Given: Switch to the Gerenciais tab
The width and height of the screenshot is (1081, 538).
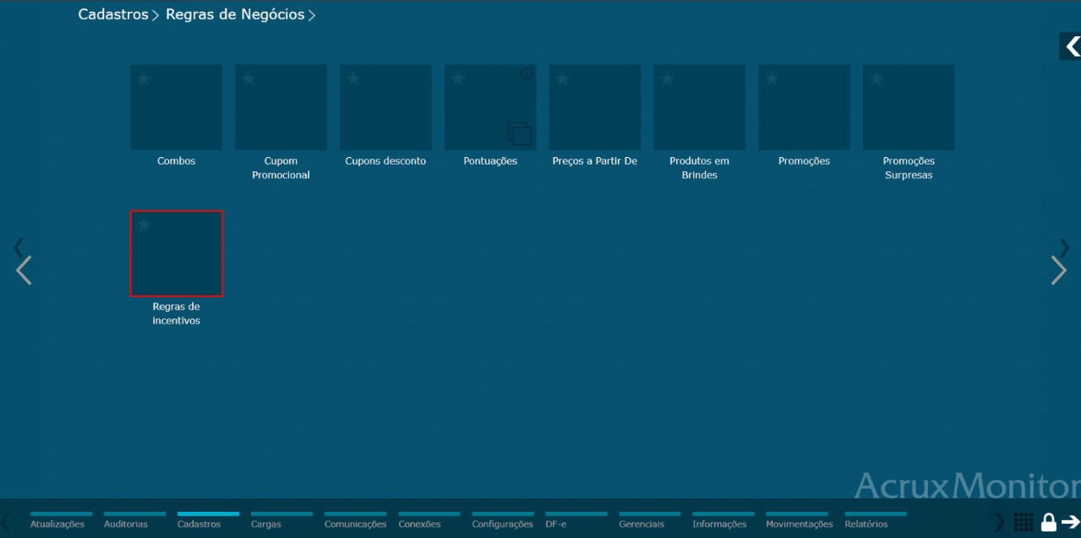Looking at the screenshot, I should pyautogui.click(x=649, y=519).
